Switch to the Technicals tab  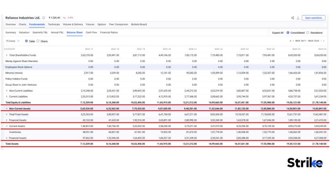pos(54,24)
